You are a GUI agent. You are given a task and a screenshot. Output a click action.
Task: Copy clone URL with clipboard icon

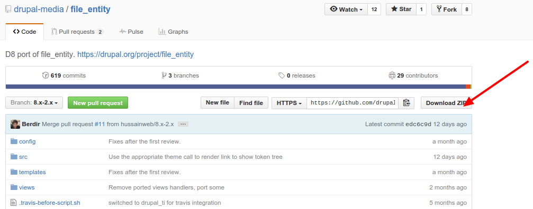pos(406,102)
